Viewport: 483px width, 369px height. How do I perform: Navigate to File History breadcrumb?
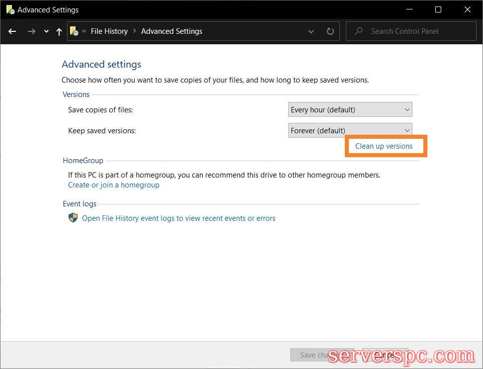(x=109, y=31)
